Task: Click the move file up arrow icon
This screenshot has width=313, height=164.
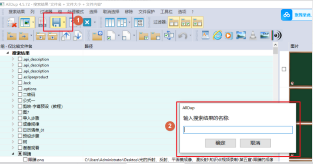Action: click(66, 36)
